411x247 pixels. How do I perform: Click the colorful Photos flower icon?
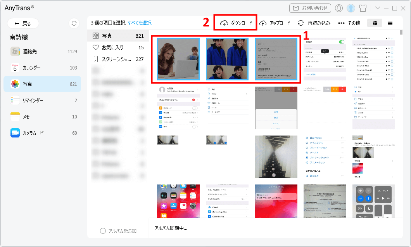tap(15, 84)
